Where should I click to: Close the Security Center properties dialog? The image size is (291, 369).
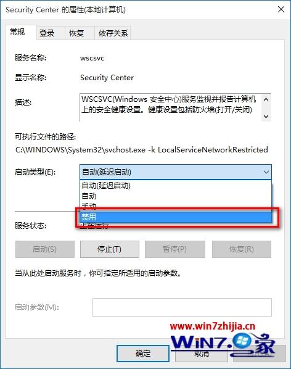coord(281,10)
